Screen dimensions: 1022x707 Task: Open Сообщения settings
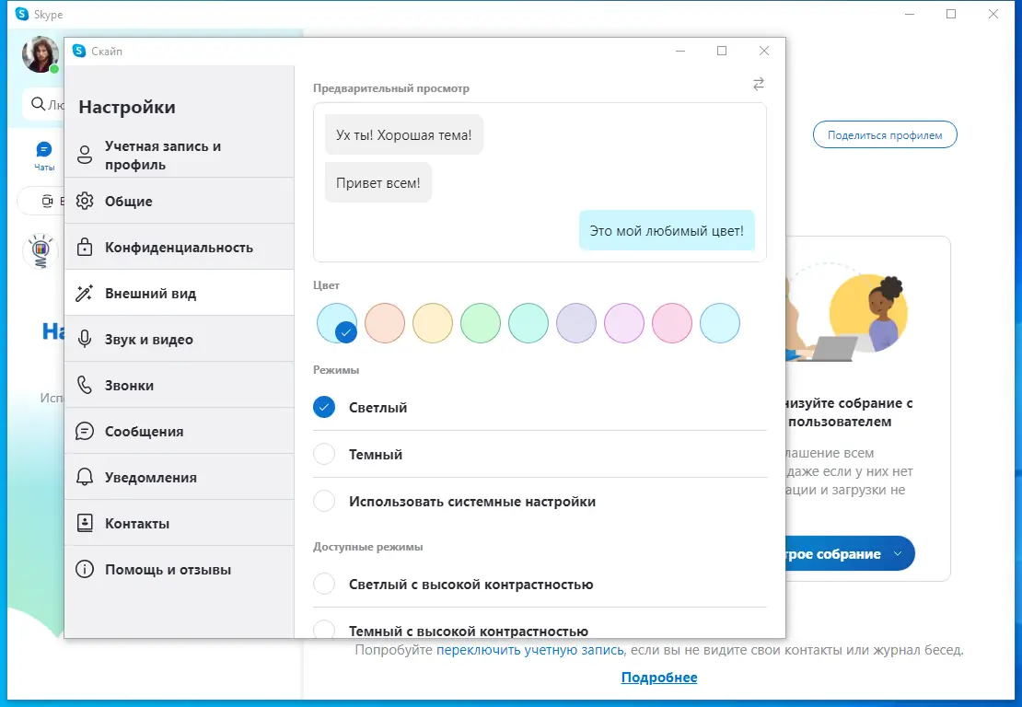click(x=180, y=432)
